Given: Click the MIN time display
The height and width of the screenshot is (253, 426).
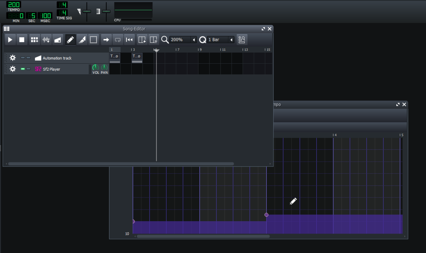Looking at the screenshot, I should pos(16,16).
